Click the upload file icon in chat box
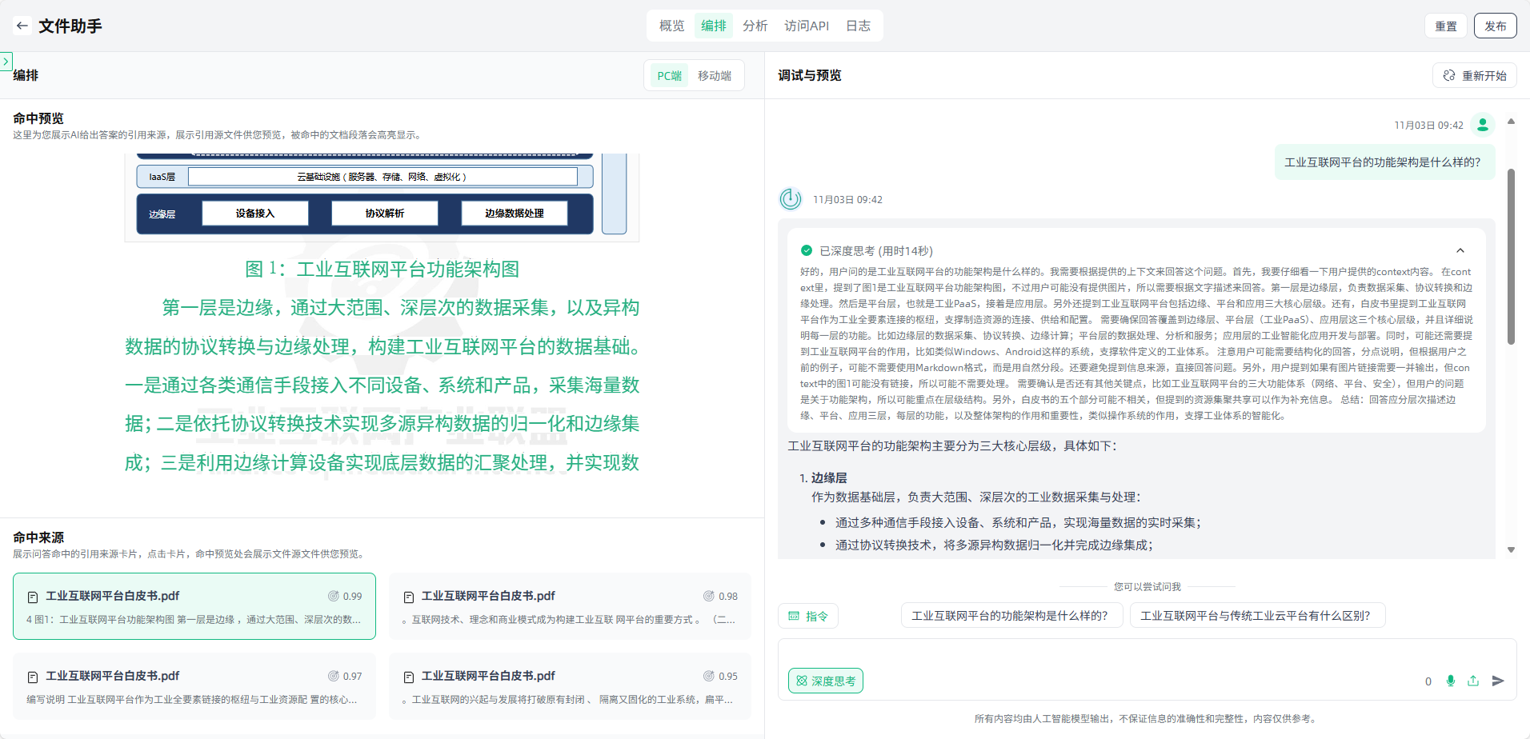This screenshot has height=739, width=1530. (1473, 681)
